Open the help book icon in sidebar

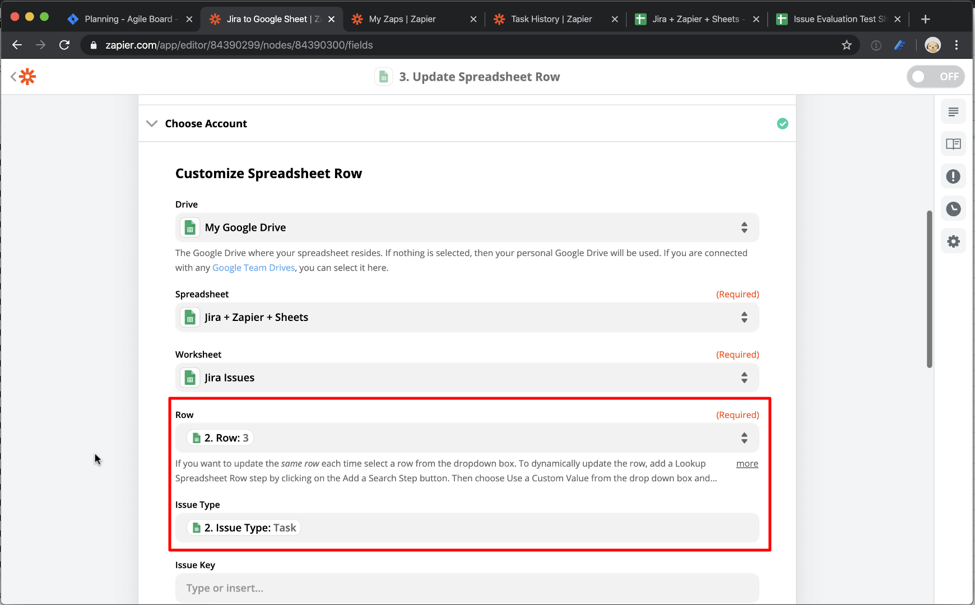point(953,144)
